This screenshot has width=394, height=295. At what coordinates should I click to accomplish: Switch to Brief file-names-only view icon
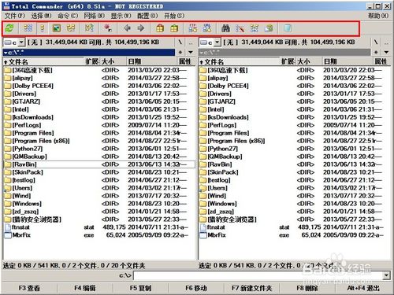coord(28,28)
